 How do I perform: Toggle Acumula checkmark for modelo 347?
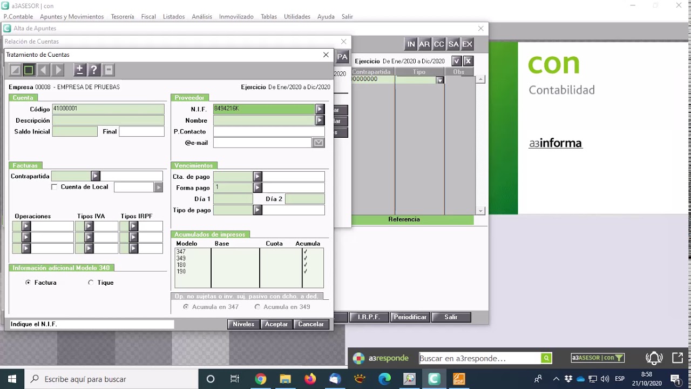point(306,252)
